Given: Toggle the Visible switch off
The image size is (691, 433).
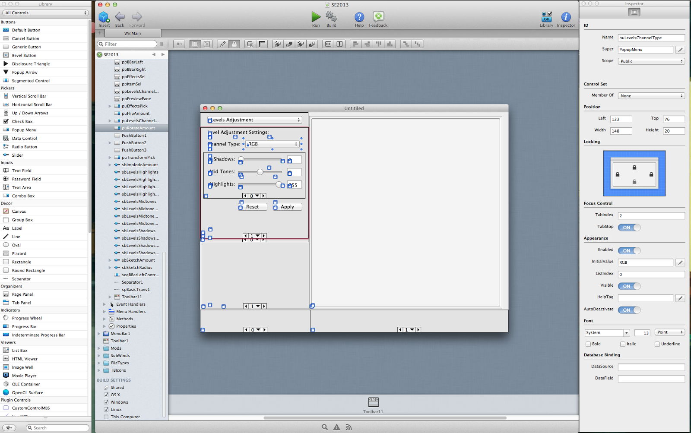Looking at the screenshot, I should click(x=629, y=286).
